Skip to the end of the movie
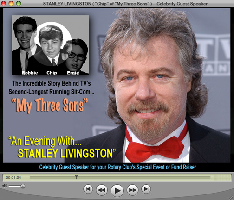The image size is (234, 200). [146, 189]
